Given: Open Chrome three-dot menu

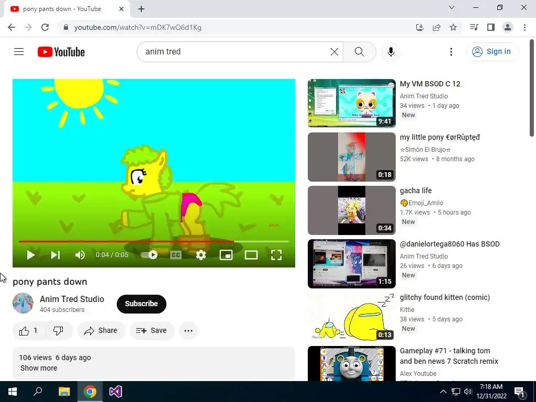Looking at the screenshot, I should coord(524,27).
